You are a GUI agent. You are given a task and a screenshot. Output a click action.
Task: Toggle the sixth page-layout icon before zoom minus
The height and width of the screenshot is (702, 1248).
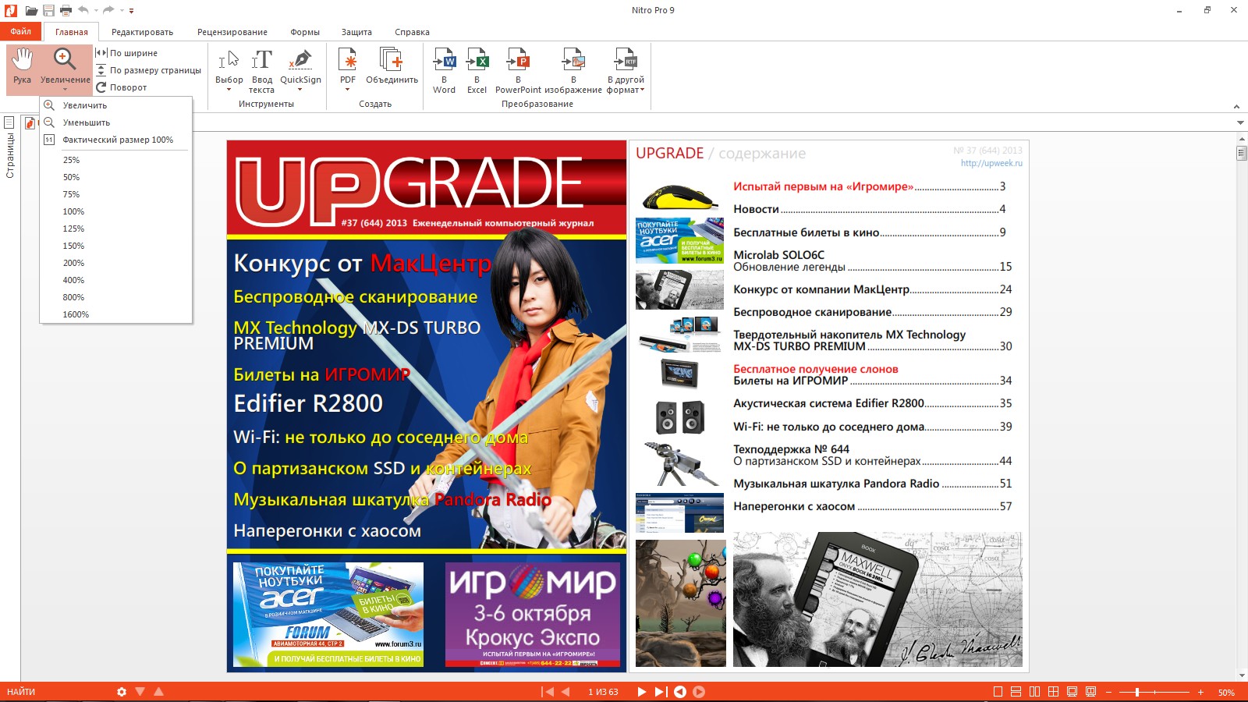pos(1090,692)
